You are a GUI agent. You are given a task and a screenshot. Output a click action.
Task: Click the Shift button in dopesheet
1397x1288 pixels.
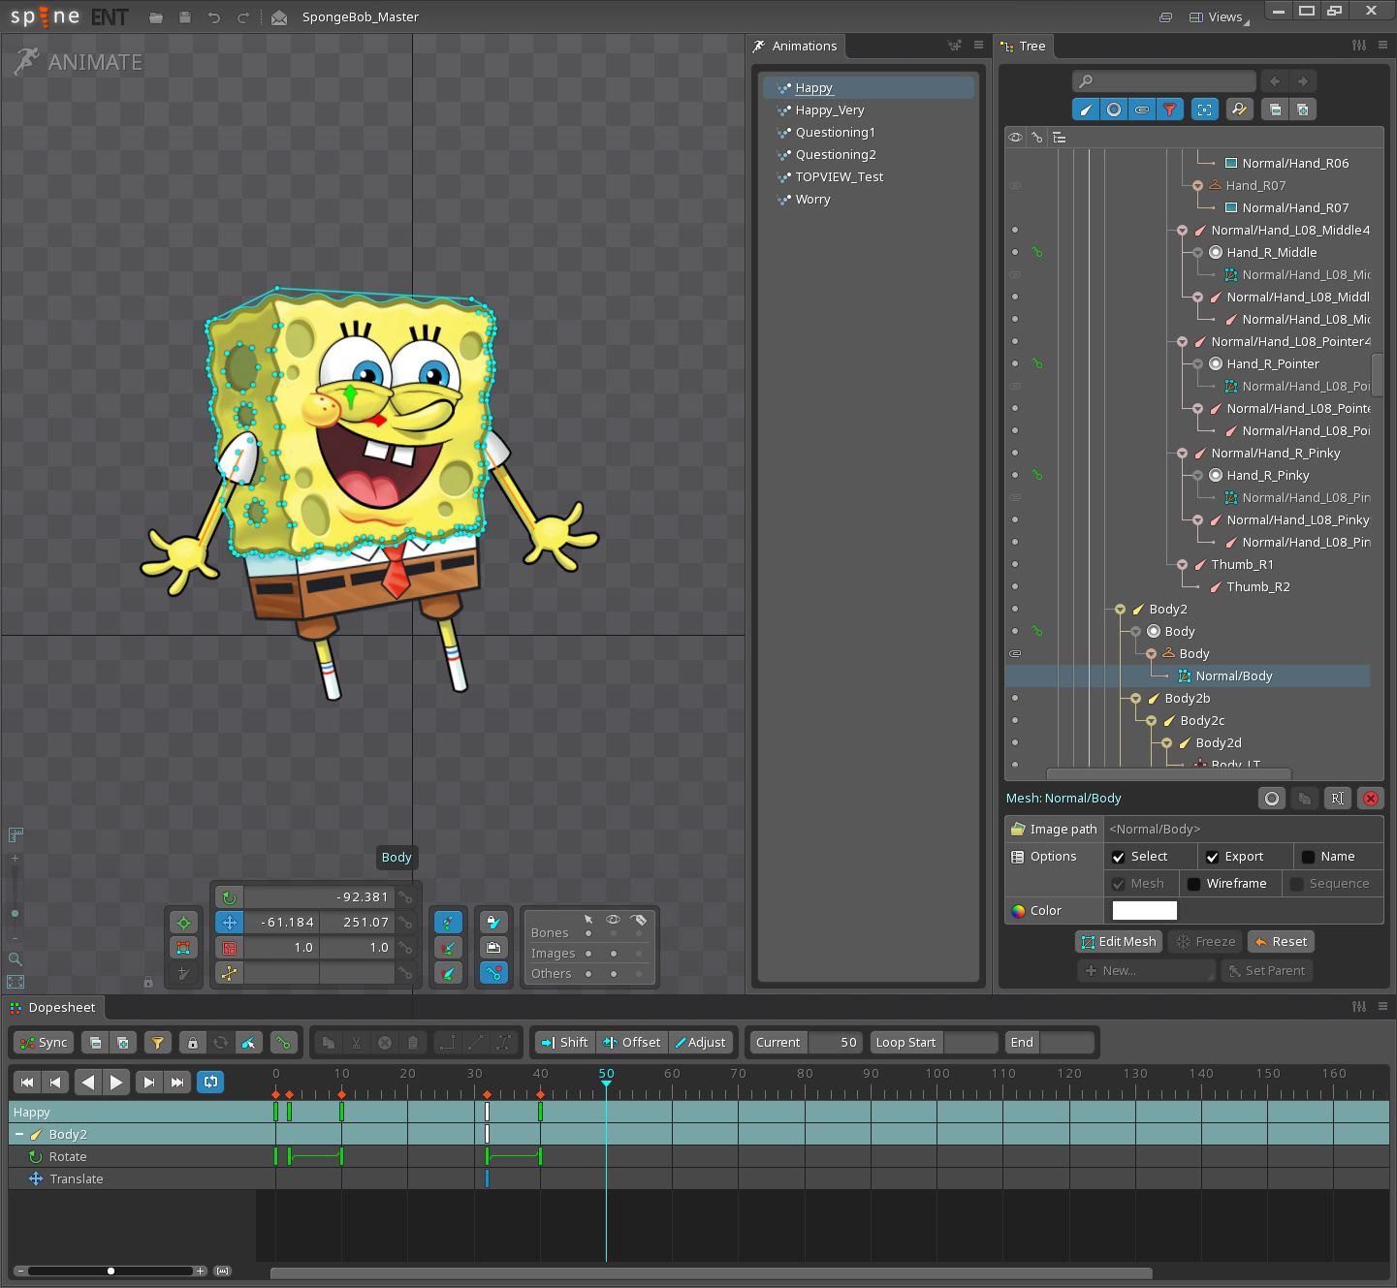point(565,1043)
